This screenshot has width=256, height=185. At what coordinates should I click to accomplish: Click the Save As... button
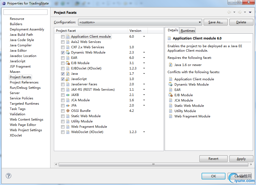click(216, 22)
